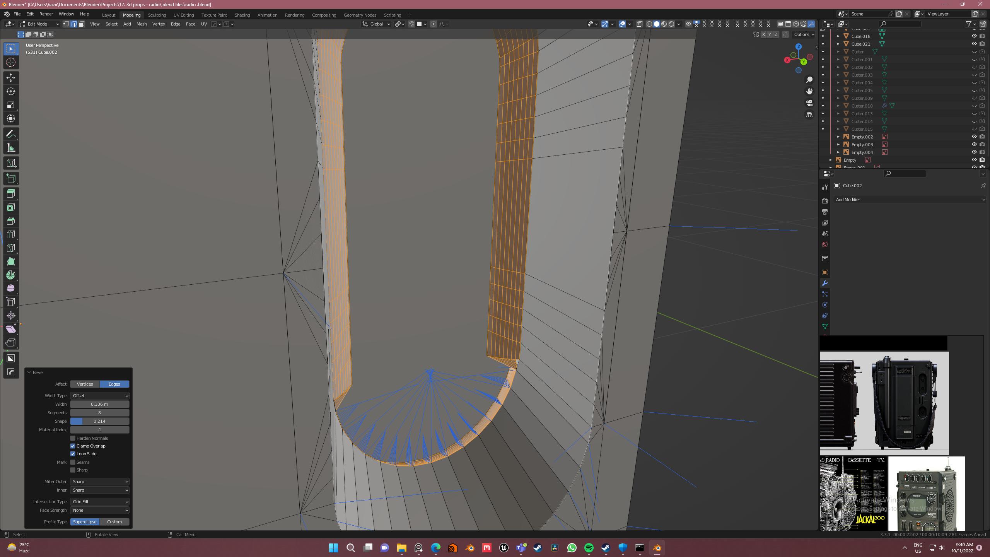Screen dimensions: 990x557
Task: Click the Modeling workspace tab
Action: 132,15
